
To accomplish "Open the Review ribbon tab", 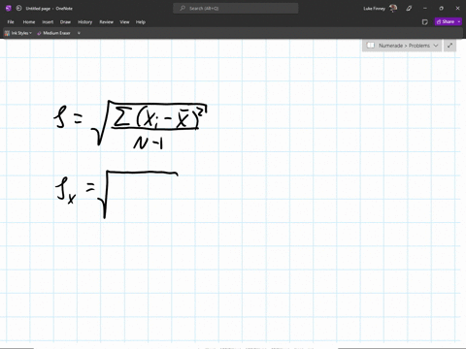I will pos(106,22).
